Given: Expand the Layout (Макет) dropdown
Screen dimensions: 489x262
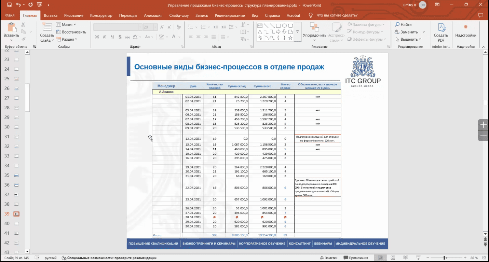Looking at the screenshot, I should click(66, 25).
